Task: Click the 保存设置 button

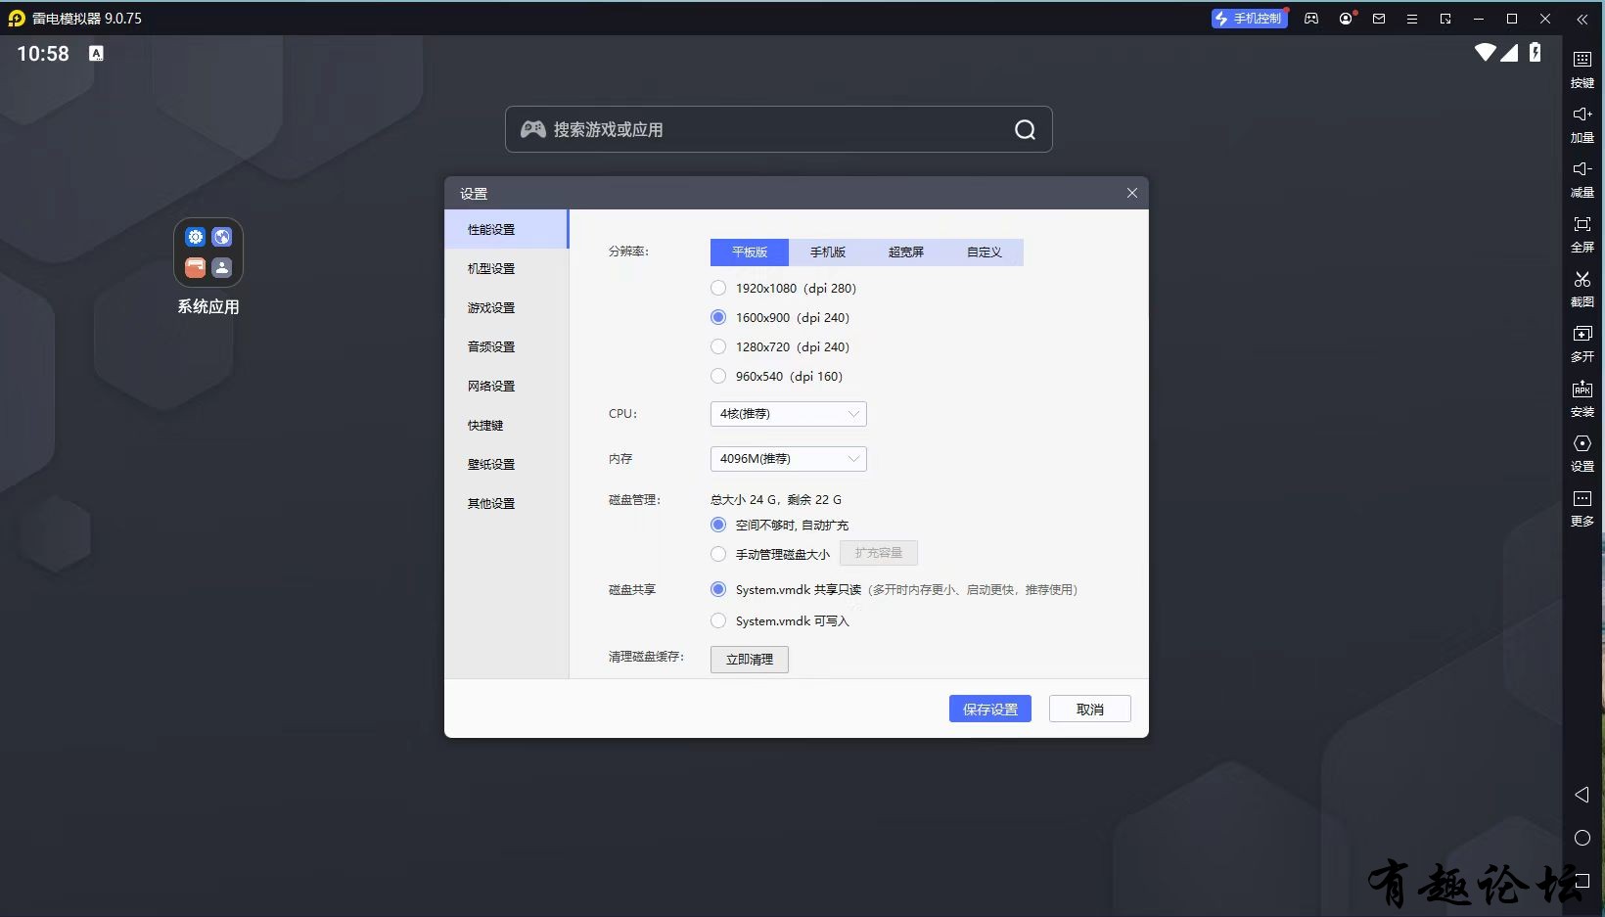Action: 990,709
